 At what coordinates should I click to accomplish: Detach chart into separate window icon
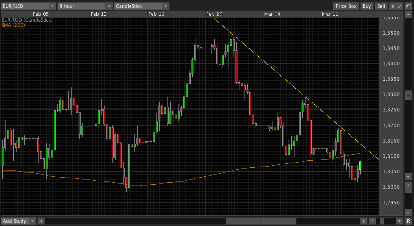coord(408,6)
